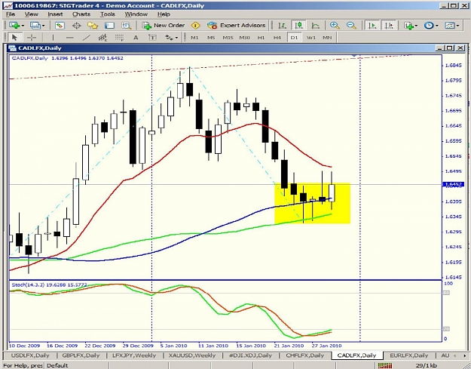Click the yellow diamond MetaEditor icon
Screen dimensions: 471x369
[x=195, y=26]
